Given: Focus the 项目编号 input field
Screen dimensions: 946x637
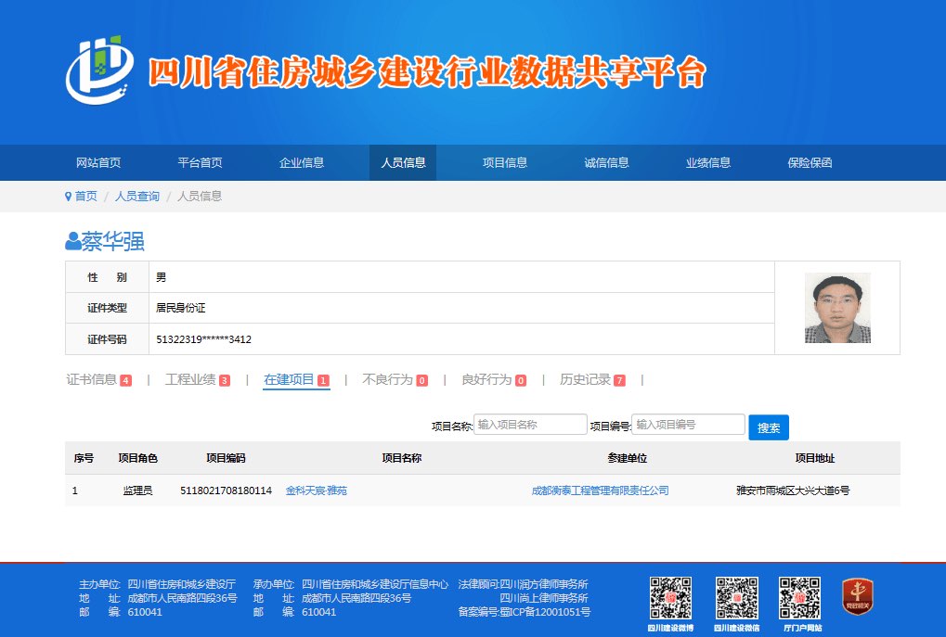Looking at the screenshot, I should pos(689,425).
